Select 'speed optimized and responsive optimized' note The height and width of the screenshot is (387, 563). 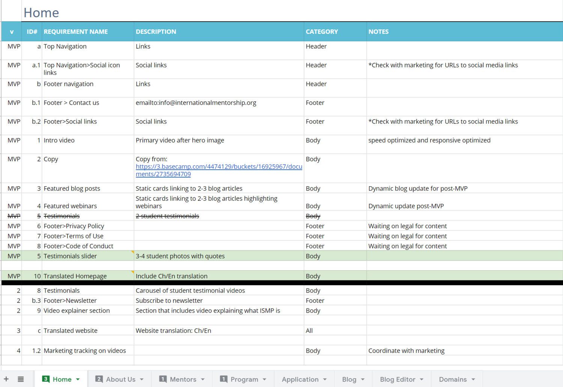(465, 144)
